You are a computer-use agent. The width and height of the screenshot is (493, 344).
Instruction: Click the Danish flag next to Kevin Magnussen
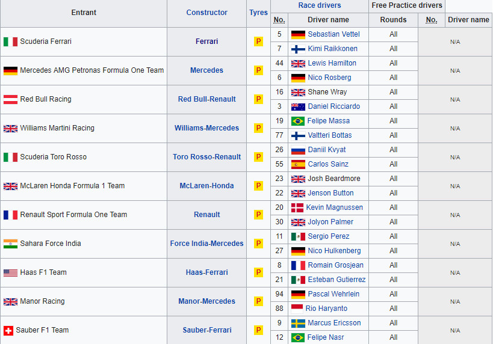pyautogui.click(x=297, y=207)
